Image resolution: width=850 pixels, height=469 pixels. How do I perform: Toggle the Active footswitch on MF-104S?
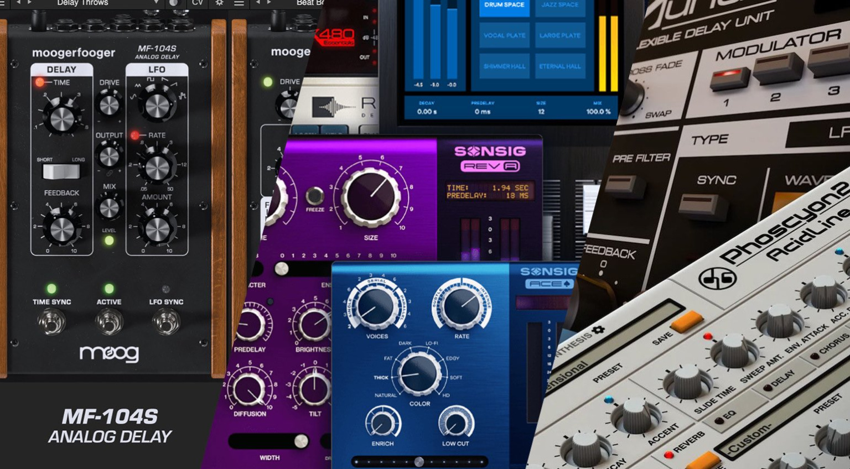click(109, 322)
